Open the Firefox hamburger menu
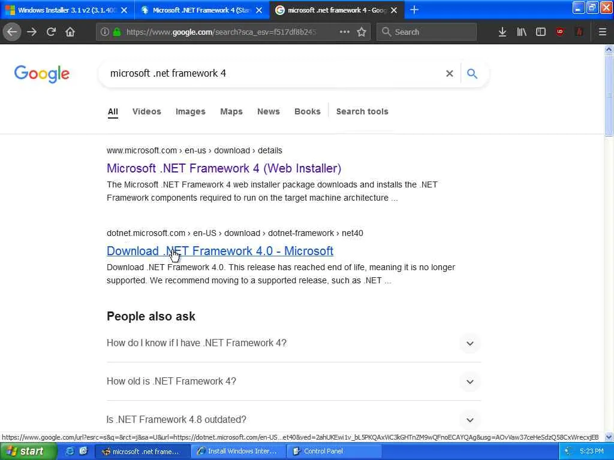 pos(603,32)
